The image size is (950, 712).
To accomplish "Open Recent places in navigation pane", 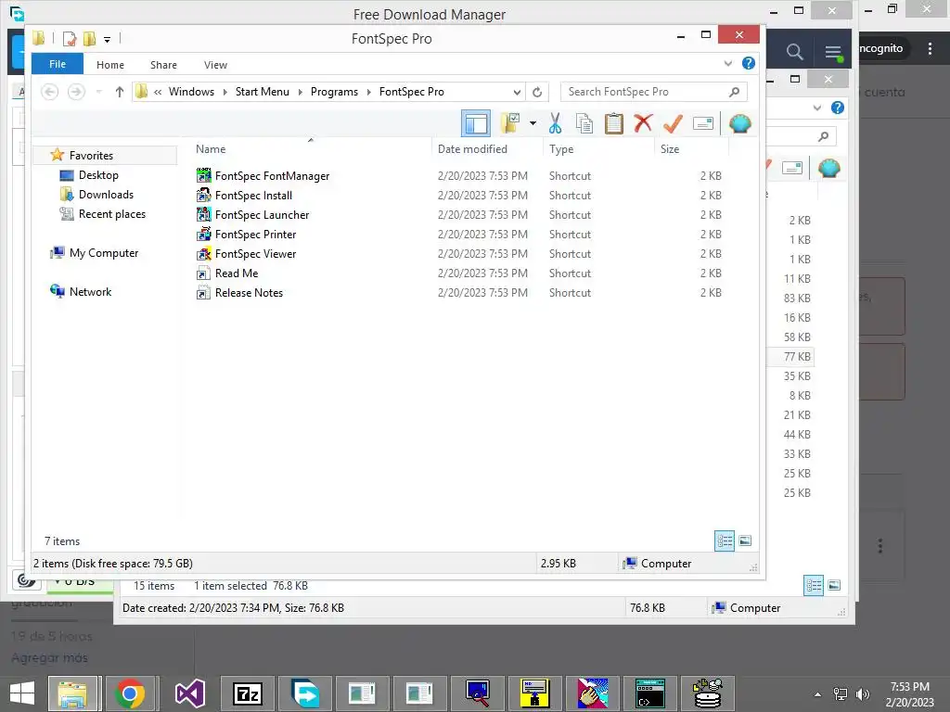I will click(x=112, y=214).
